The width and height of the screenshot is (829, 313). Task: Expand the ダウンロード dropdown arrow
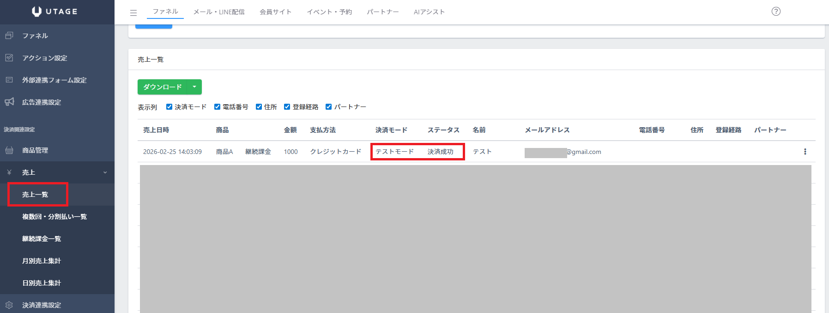point(194,87)
